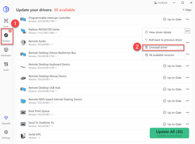Click the Update All (30) button
Screen dimensions: 195x144
coord(169,133)
